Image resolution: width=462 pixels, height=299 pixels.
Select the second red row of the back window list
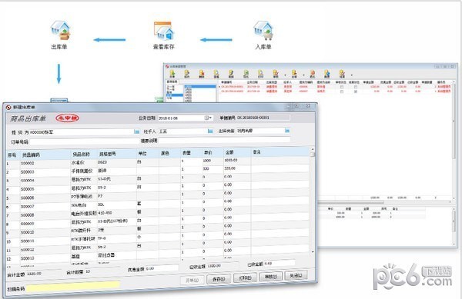click(x=335, y=91)
